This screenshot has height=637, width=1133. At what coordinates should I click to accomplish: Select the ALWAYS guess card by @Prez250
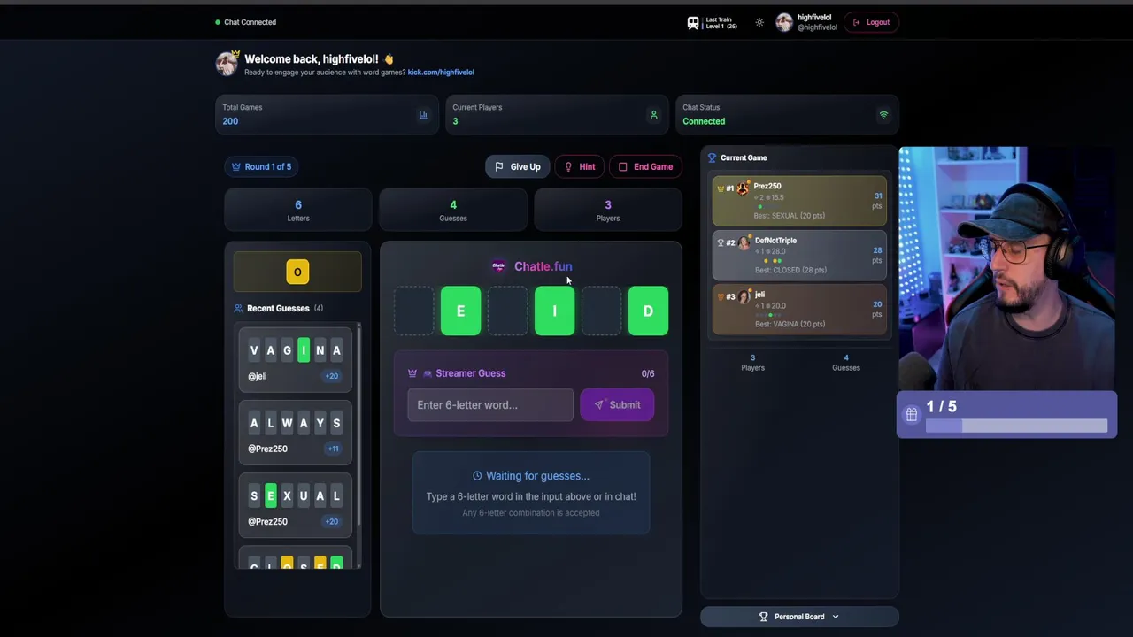tap(295, 433)
